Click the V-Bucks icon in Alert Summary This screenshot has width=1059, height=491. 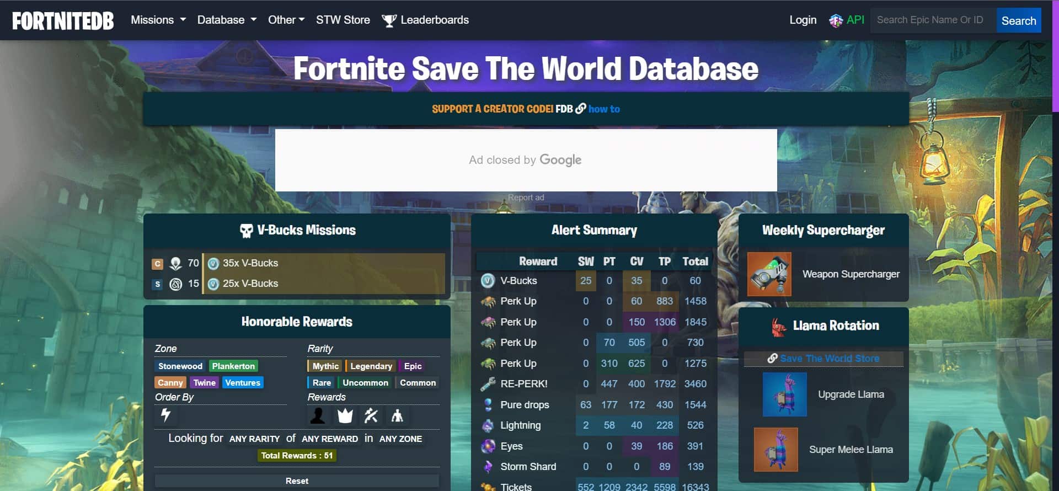tap(488, 281)
